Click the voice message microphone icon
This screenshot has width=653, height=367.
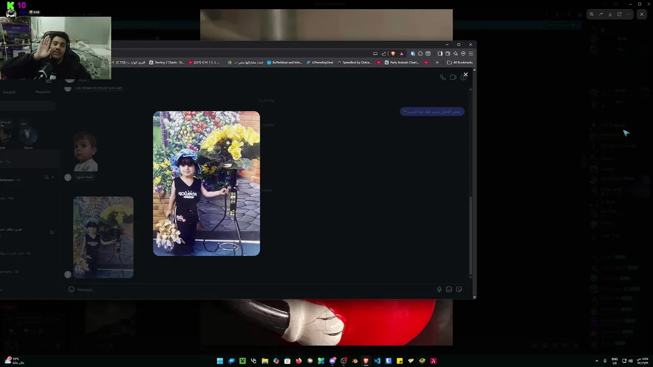click(x=439, y=290)
